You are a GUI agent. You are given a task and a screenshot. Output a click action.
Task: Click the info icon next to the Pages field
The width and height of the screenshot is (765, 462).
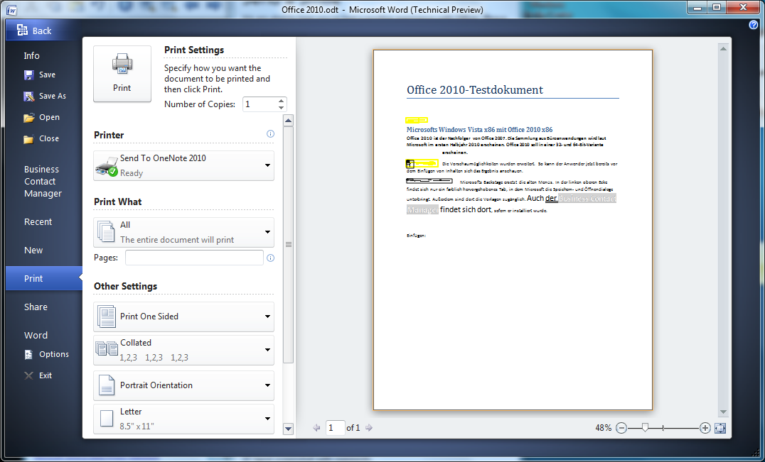point(271,258)
